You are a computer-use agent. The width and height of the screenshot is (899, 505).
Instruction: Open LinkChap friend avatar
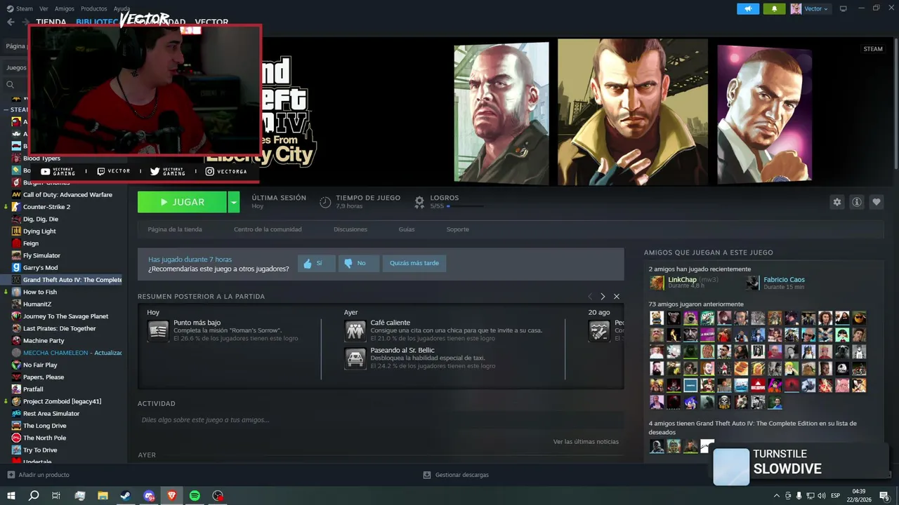tap(657, 283)
